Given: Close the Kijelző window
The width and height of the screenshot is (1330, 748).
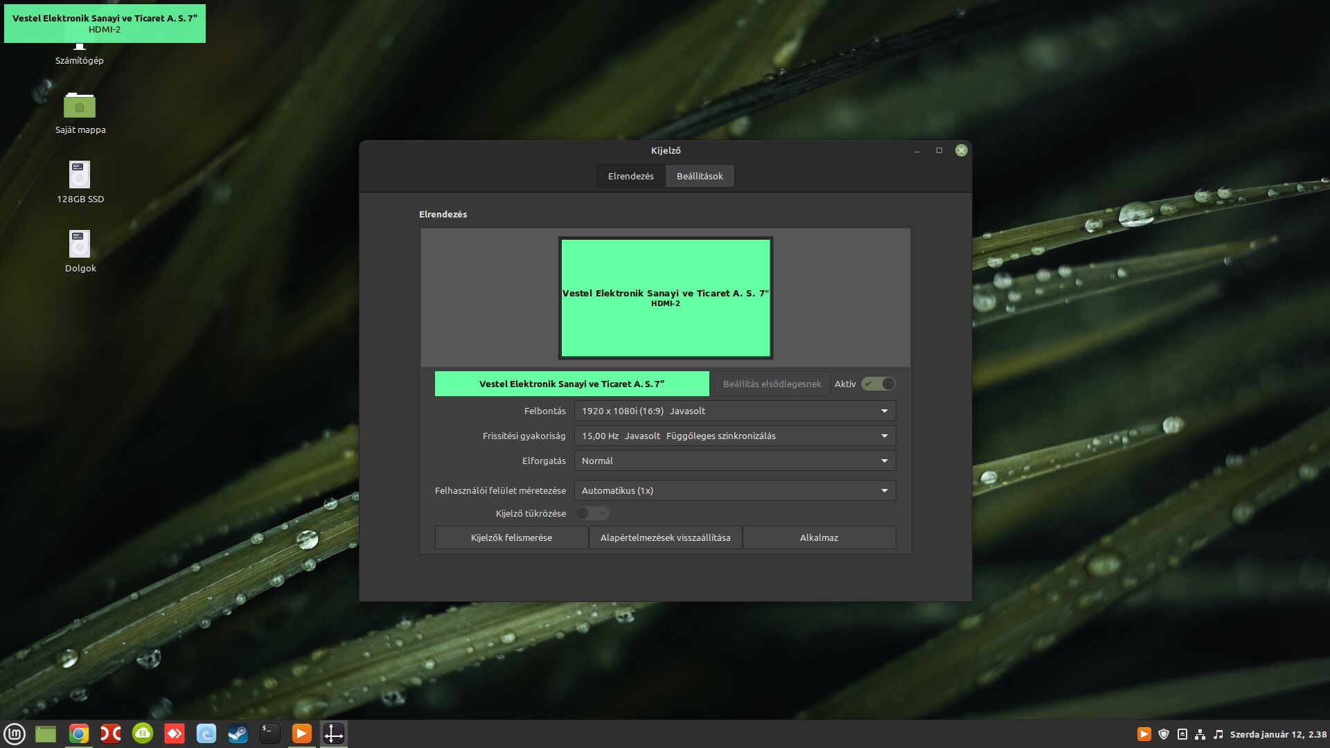Looking at the screenshot, I should point(961,150).
